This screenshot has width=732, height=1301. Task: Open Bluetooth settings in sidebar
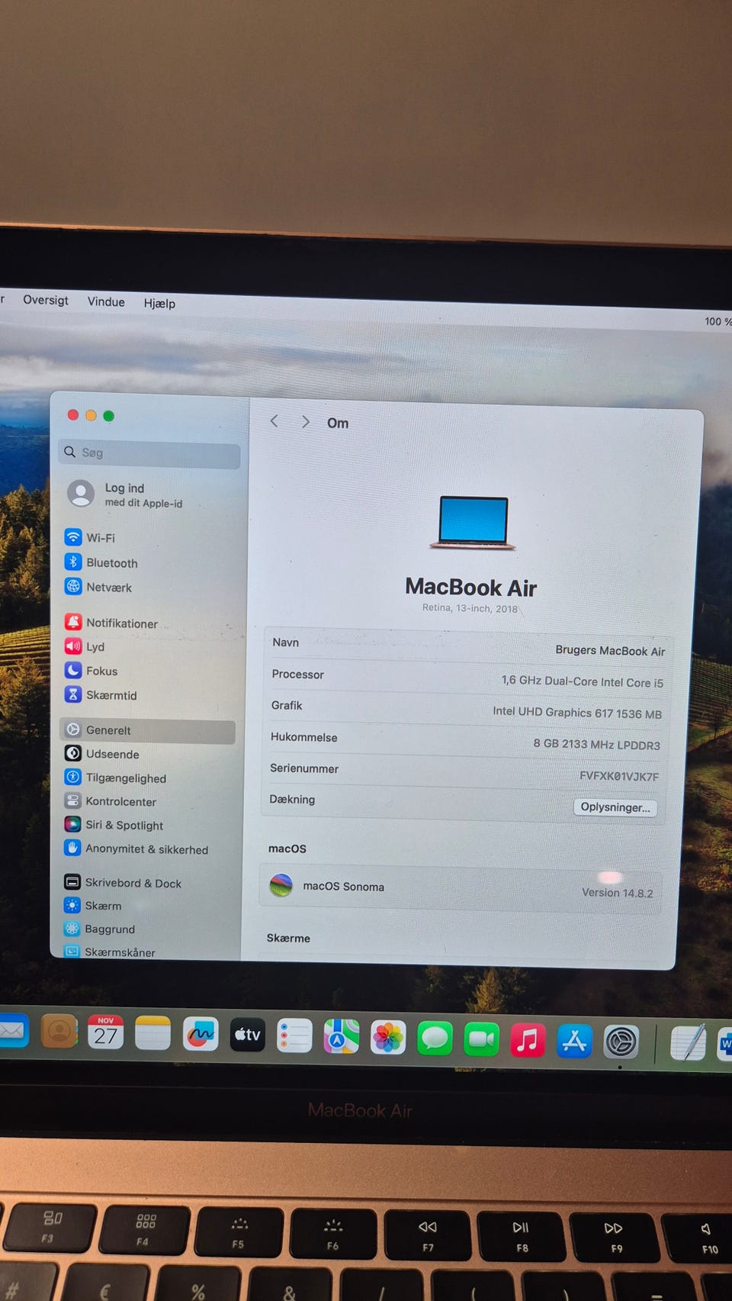(x=101, y=562)
